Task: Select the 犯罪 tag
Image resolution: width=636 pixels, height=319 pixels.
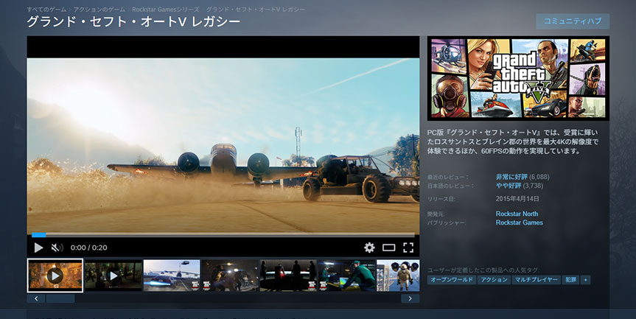Action: click(x=570, y=280)
